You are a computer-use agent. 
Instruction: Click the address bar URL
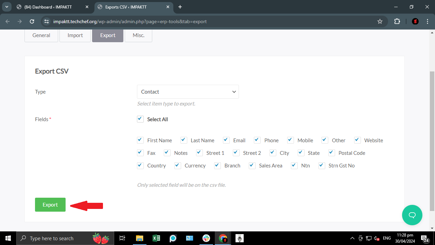coord(130,21)
